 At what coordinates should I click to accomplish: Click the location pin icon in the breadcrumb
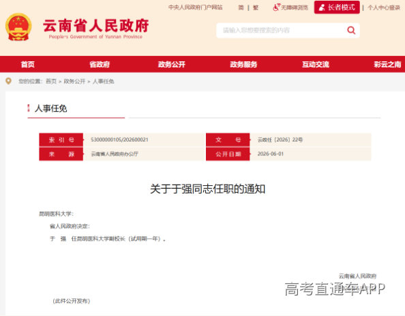9,81
